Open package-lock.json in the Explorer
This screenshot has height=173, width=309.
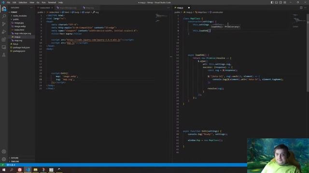(x=21, y=48)
